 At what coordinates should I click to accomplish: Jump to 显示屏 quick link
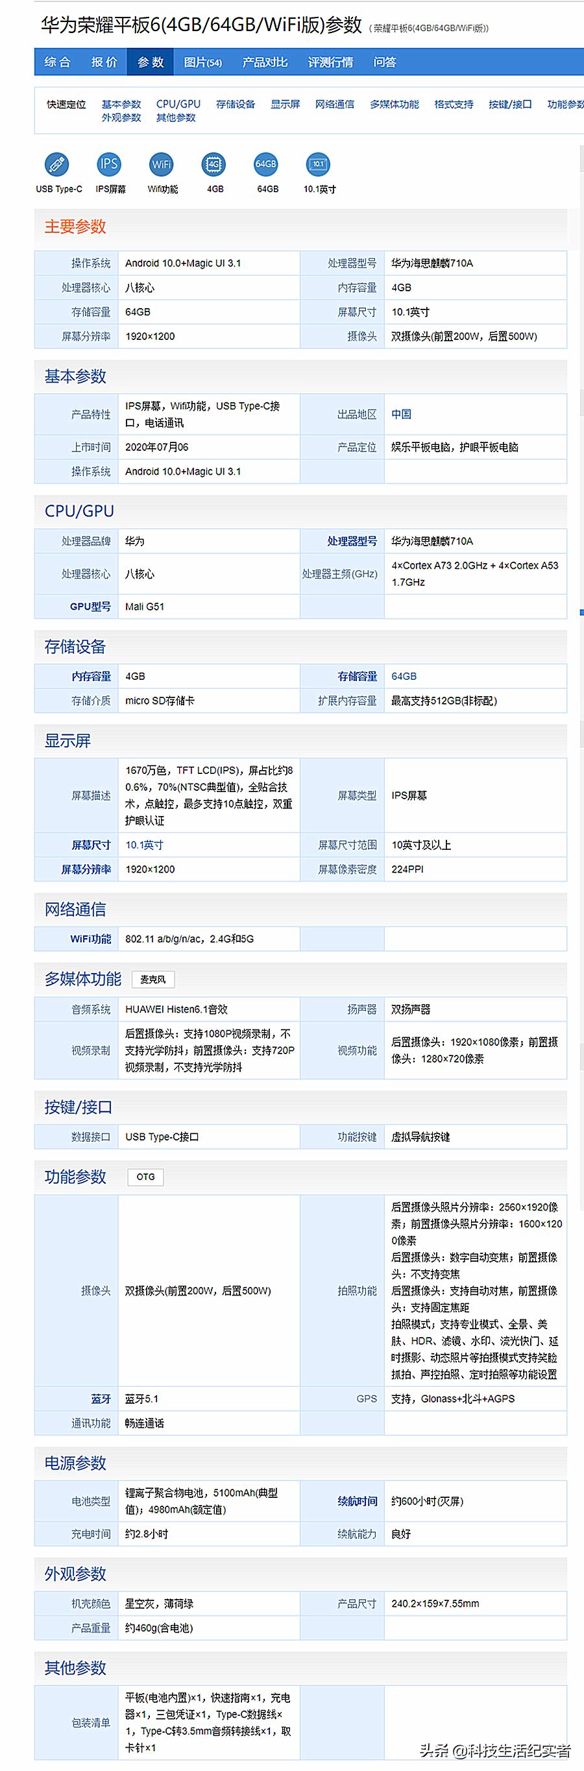(x=285, y=104)
